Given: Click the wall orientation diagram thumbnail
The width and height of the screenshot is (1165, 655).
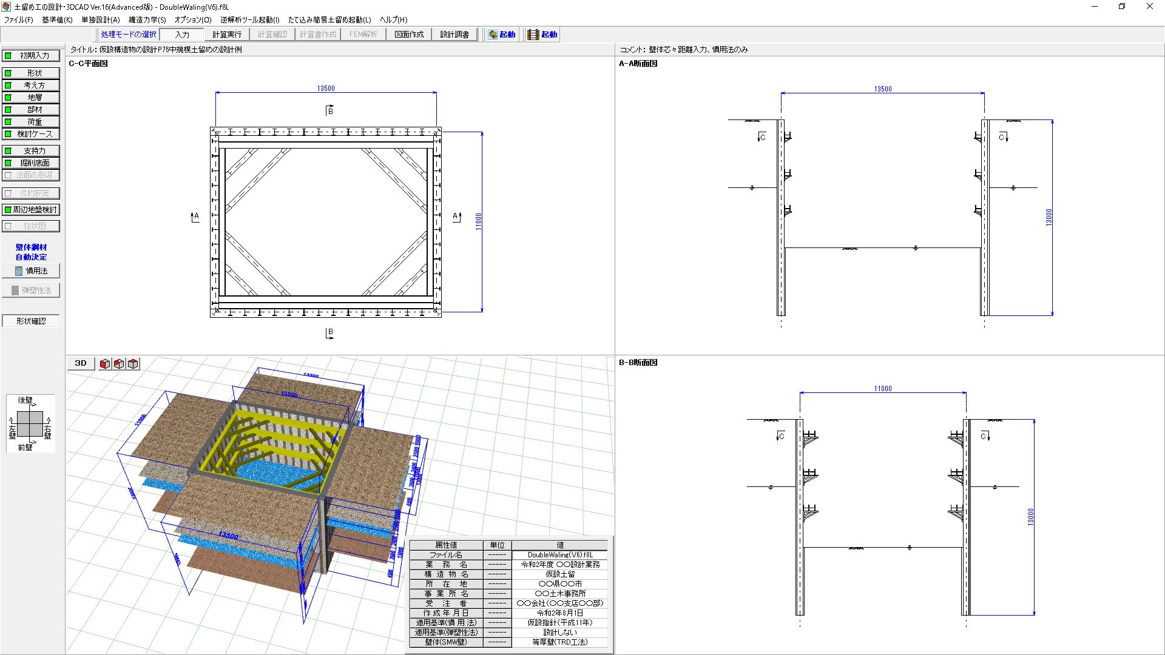Looking at the screenshot, I should [30, 423].
